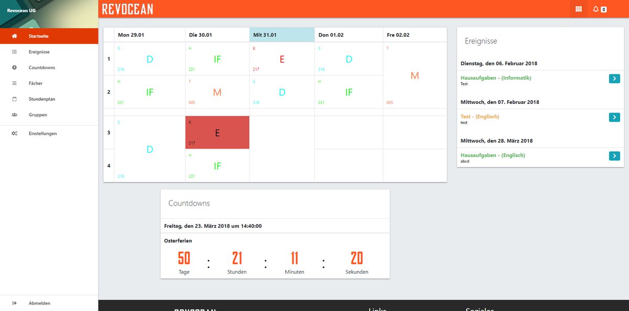Image resolution: width=629 pixels, height=311 pixels.
Task: Click the people icon beside Gruppen
Action: tap(15, 115)
